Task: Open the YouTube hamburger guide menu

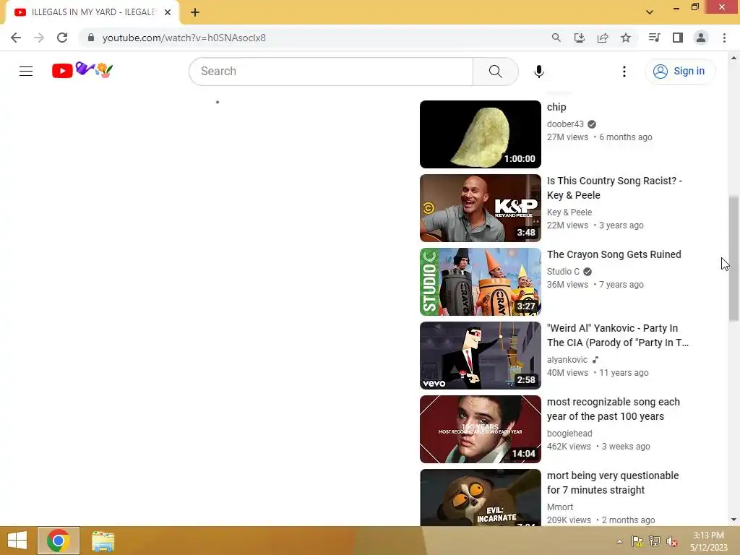Action: click(x=26, y=72)
